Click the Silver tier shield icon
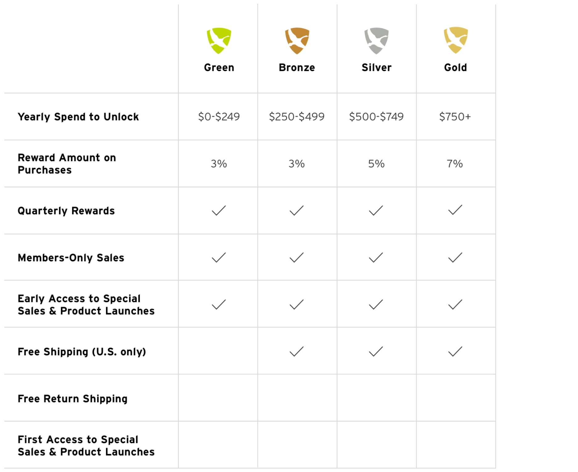The image size is (578, 472). pos(376,41)
